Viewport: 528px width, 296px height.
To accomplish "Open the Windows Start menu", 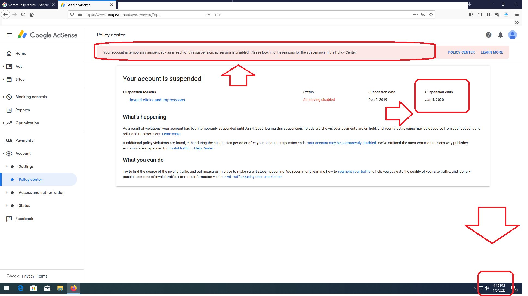I will [x=7, y=288].
